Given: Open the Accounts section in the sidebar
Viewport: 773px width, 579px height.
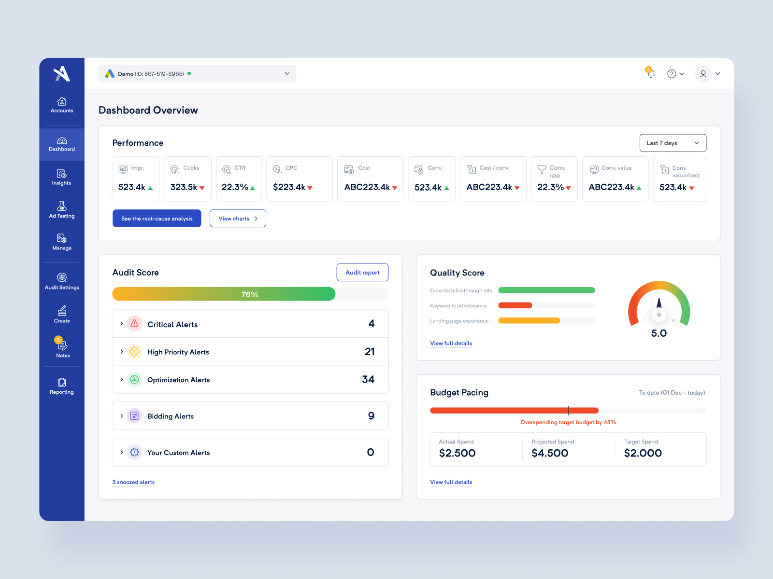Looking at the screenshot, I should pos(61,105).
